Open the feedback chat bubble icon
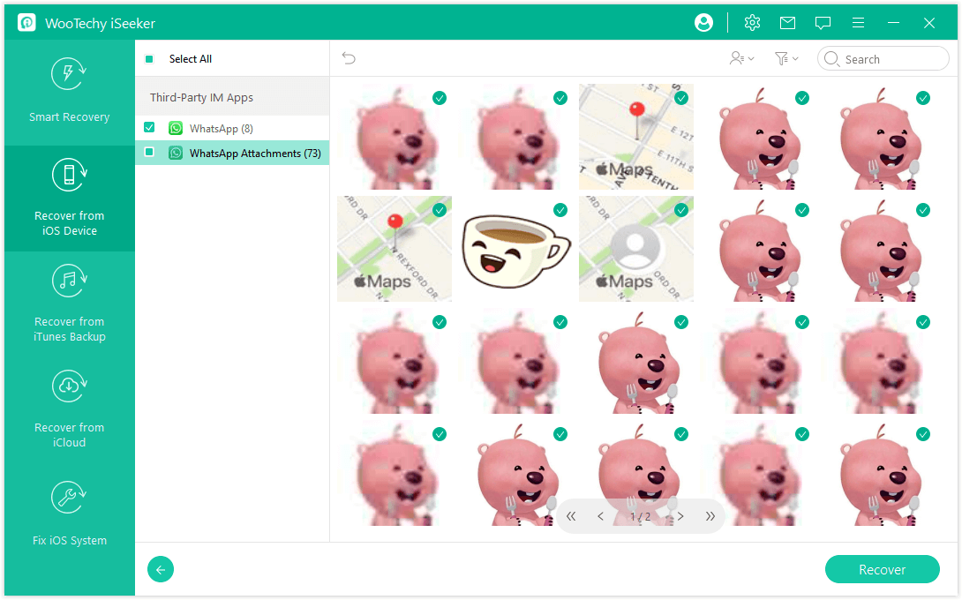Image resolution: width=962 pixels, height=600 pixels. 823,23
